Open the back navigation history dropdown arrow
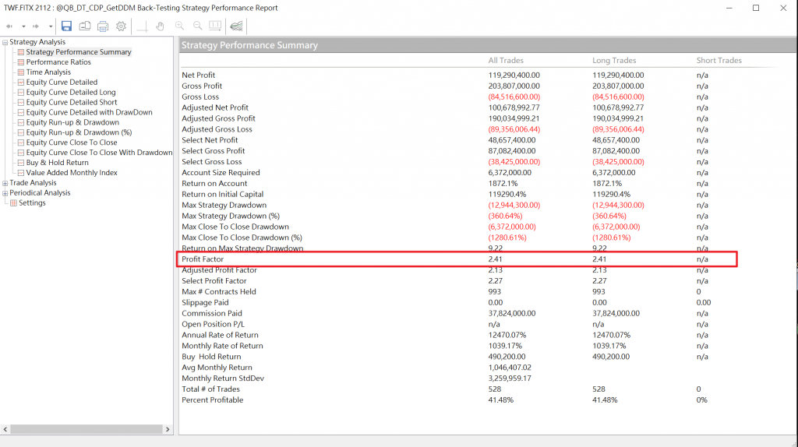Image resolution: width=798 pixels, height=447 pixels. pyautogui.click(x=23, y=26)
